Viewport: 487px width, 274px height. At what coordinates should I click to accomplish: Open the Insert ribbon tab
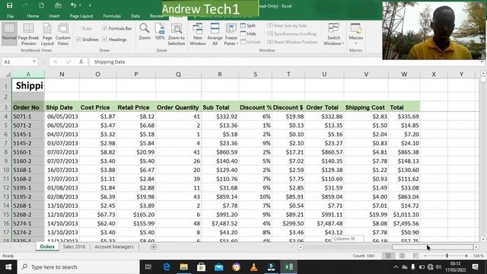coord(54,16)
